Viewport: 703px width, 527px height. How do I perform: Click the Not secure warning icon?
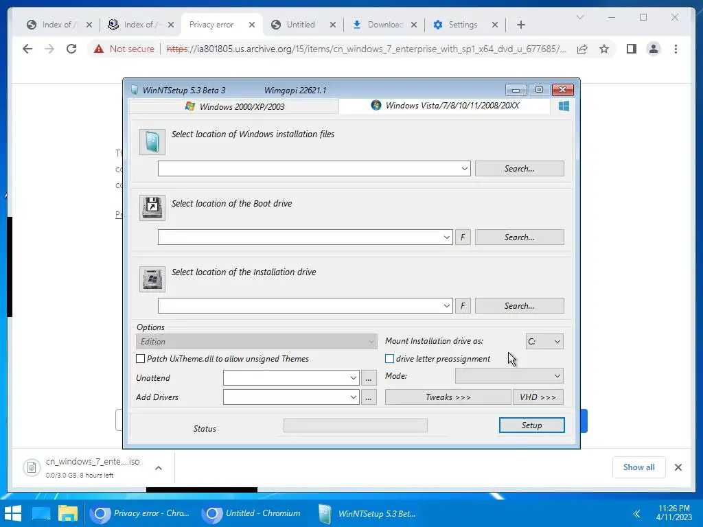tap(99, 49)
